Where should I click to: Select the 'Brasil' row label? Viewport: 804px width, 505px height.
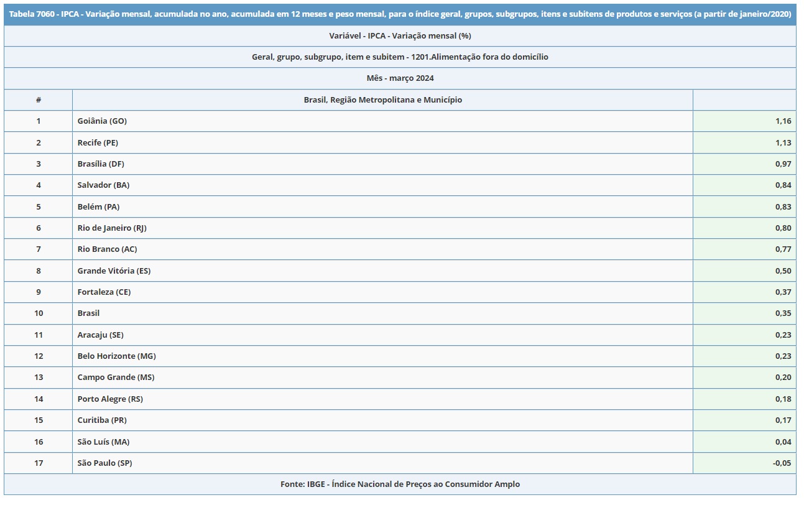coord(88,313)
